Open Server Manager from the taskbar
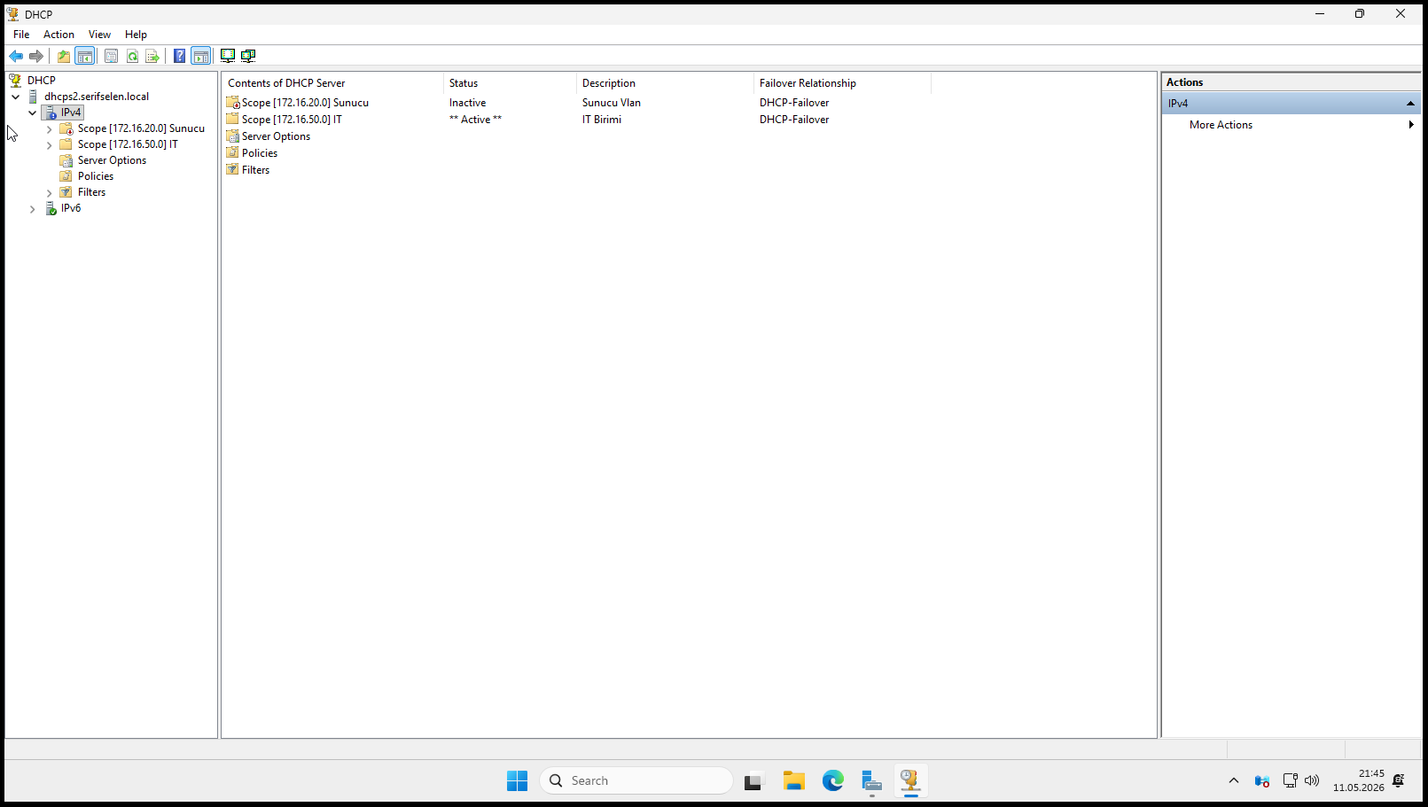Image resolution: width=1428 pixels, height=807 pixels. click(x=872, y=780)
